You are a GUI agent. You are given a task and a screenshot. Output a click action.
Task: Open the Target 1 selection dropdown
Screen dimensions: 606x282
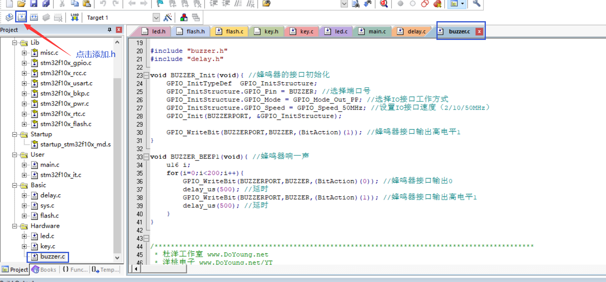156,18
